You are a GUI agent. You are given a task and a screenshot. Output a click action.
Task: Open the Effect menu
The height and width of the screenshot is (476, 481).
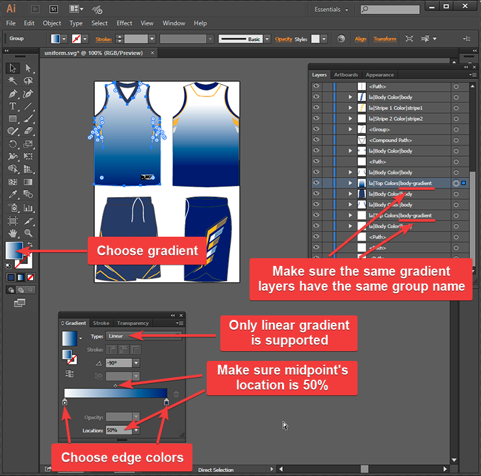click(124, 23)
